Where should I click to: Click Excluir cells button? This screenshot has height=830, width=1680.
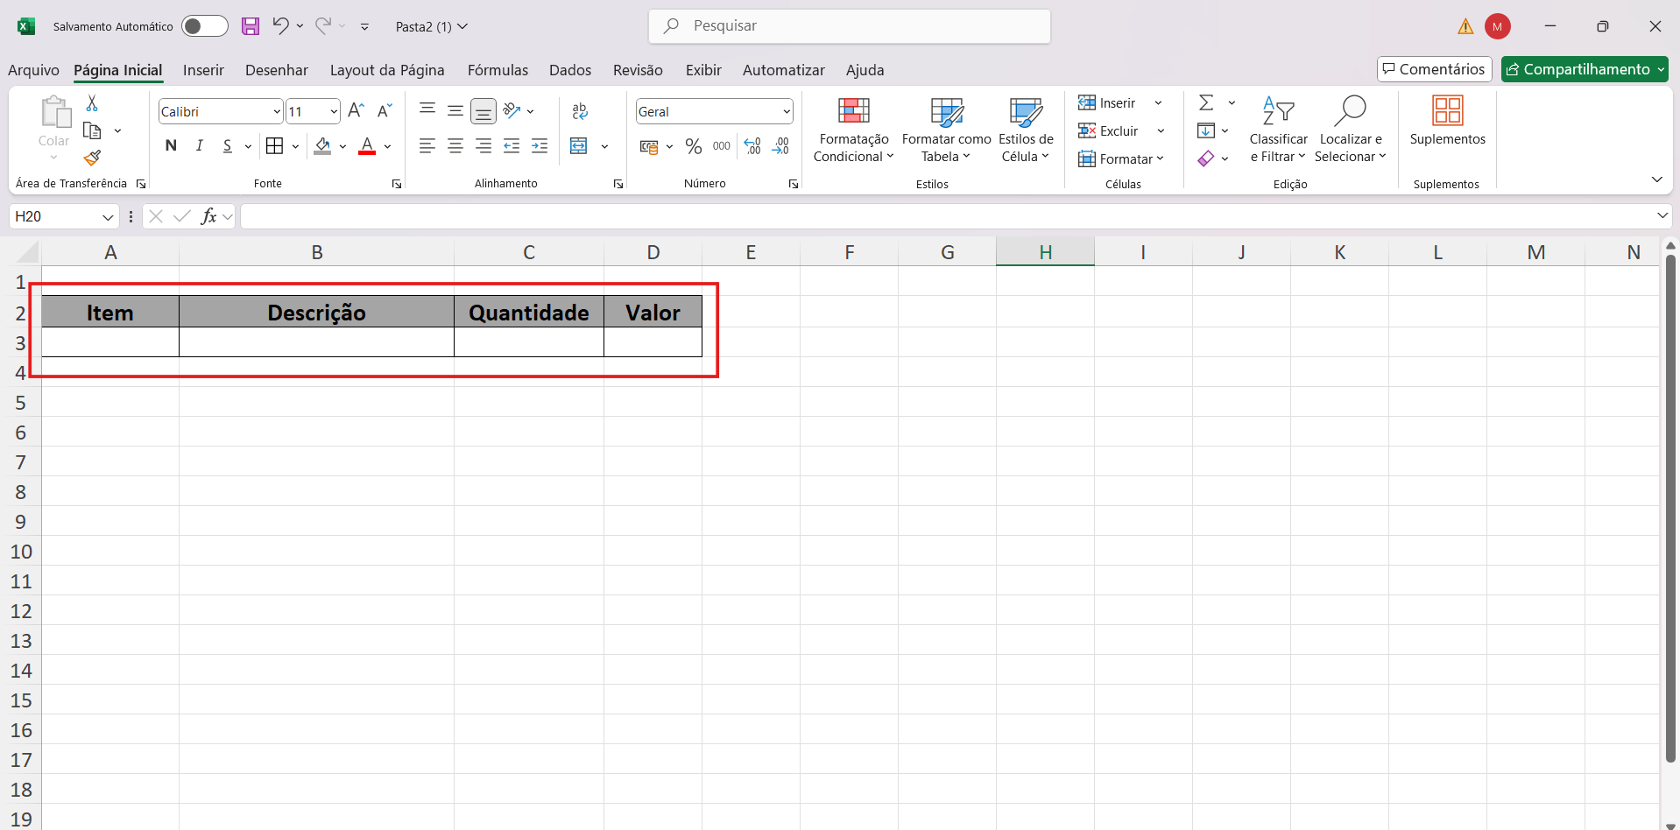(1109, 131)
